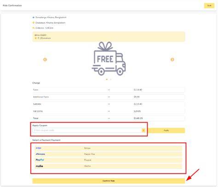218x187 pixels.
Task: Click the pickup location marker icon
Action: pos(34,17)
